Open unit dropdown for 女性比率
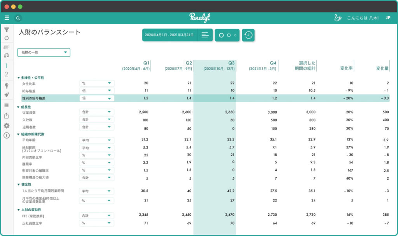 (97, 83)
